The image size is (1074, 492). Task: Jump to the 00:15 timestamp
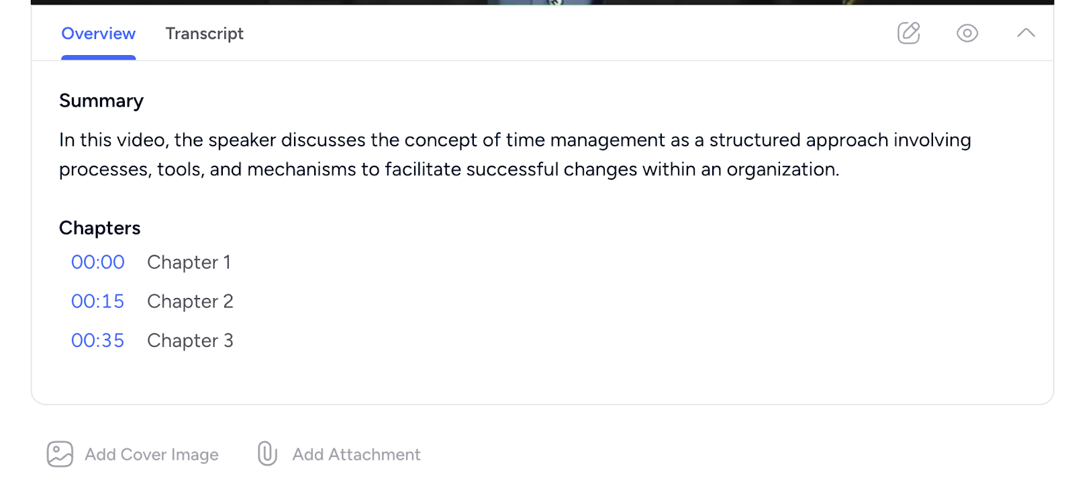98,301
